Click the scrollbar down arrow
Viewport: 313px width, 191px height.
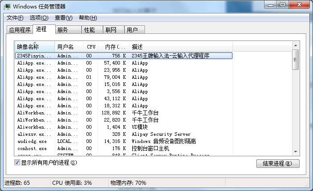[x=296, y=152]
